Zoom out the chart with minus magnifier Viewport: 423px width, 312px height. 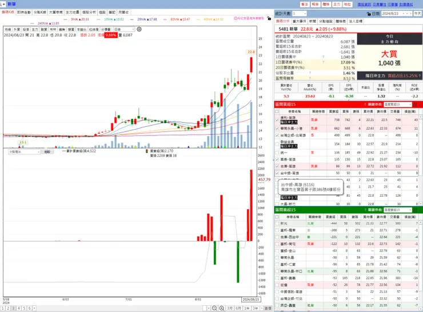coord(214,308)
